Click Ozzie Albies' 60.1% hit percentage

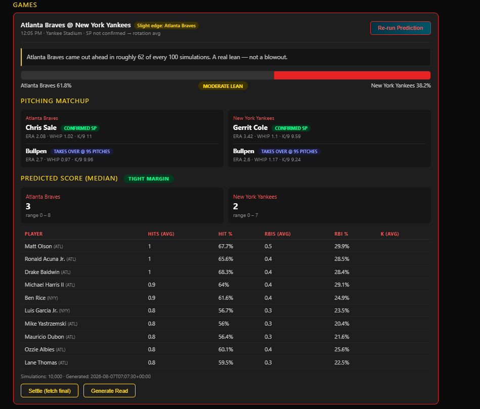coord(226,349)
